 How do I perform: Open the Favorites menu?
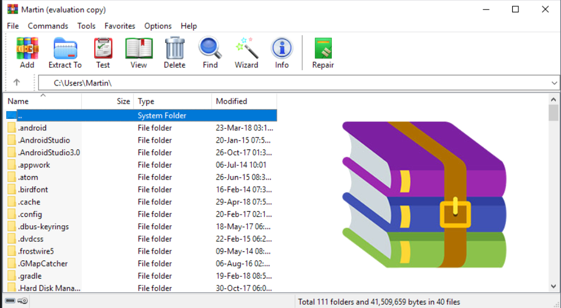(120, 26)
